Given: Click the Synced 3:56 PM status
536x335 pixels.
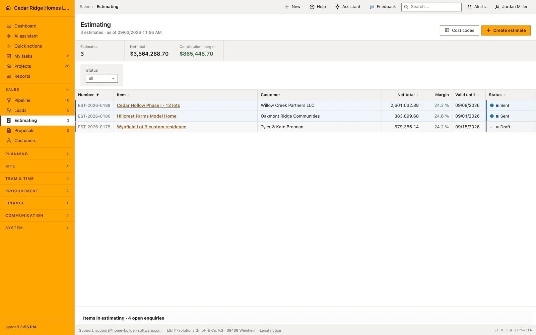Looking at the screenshot, I should (x=21, y=327).
